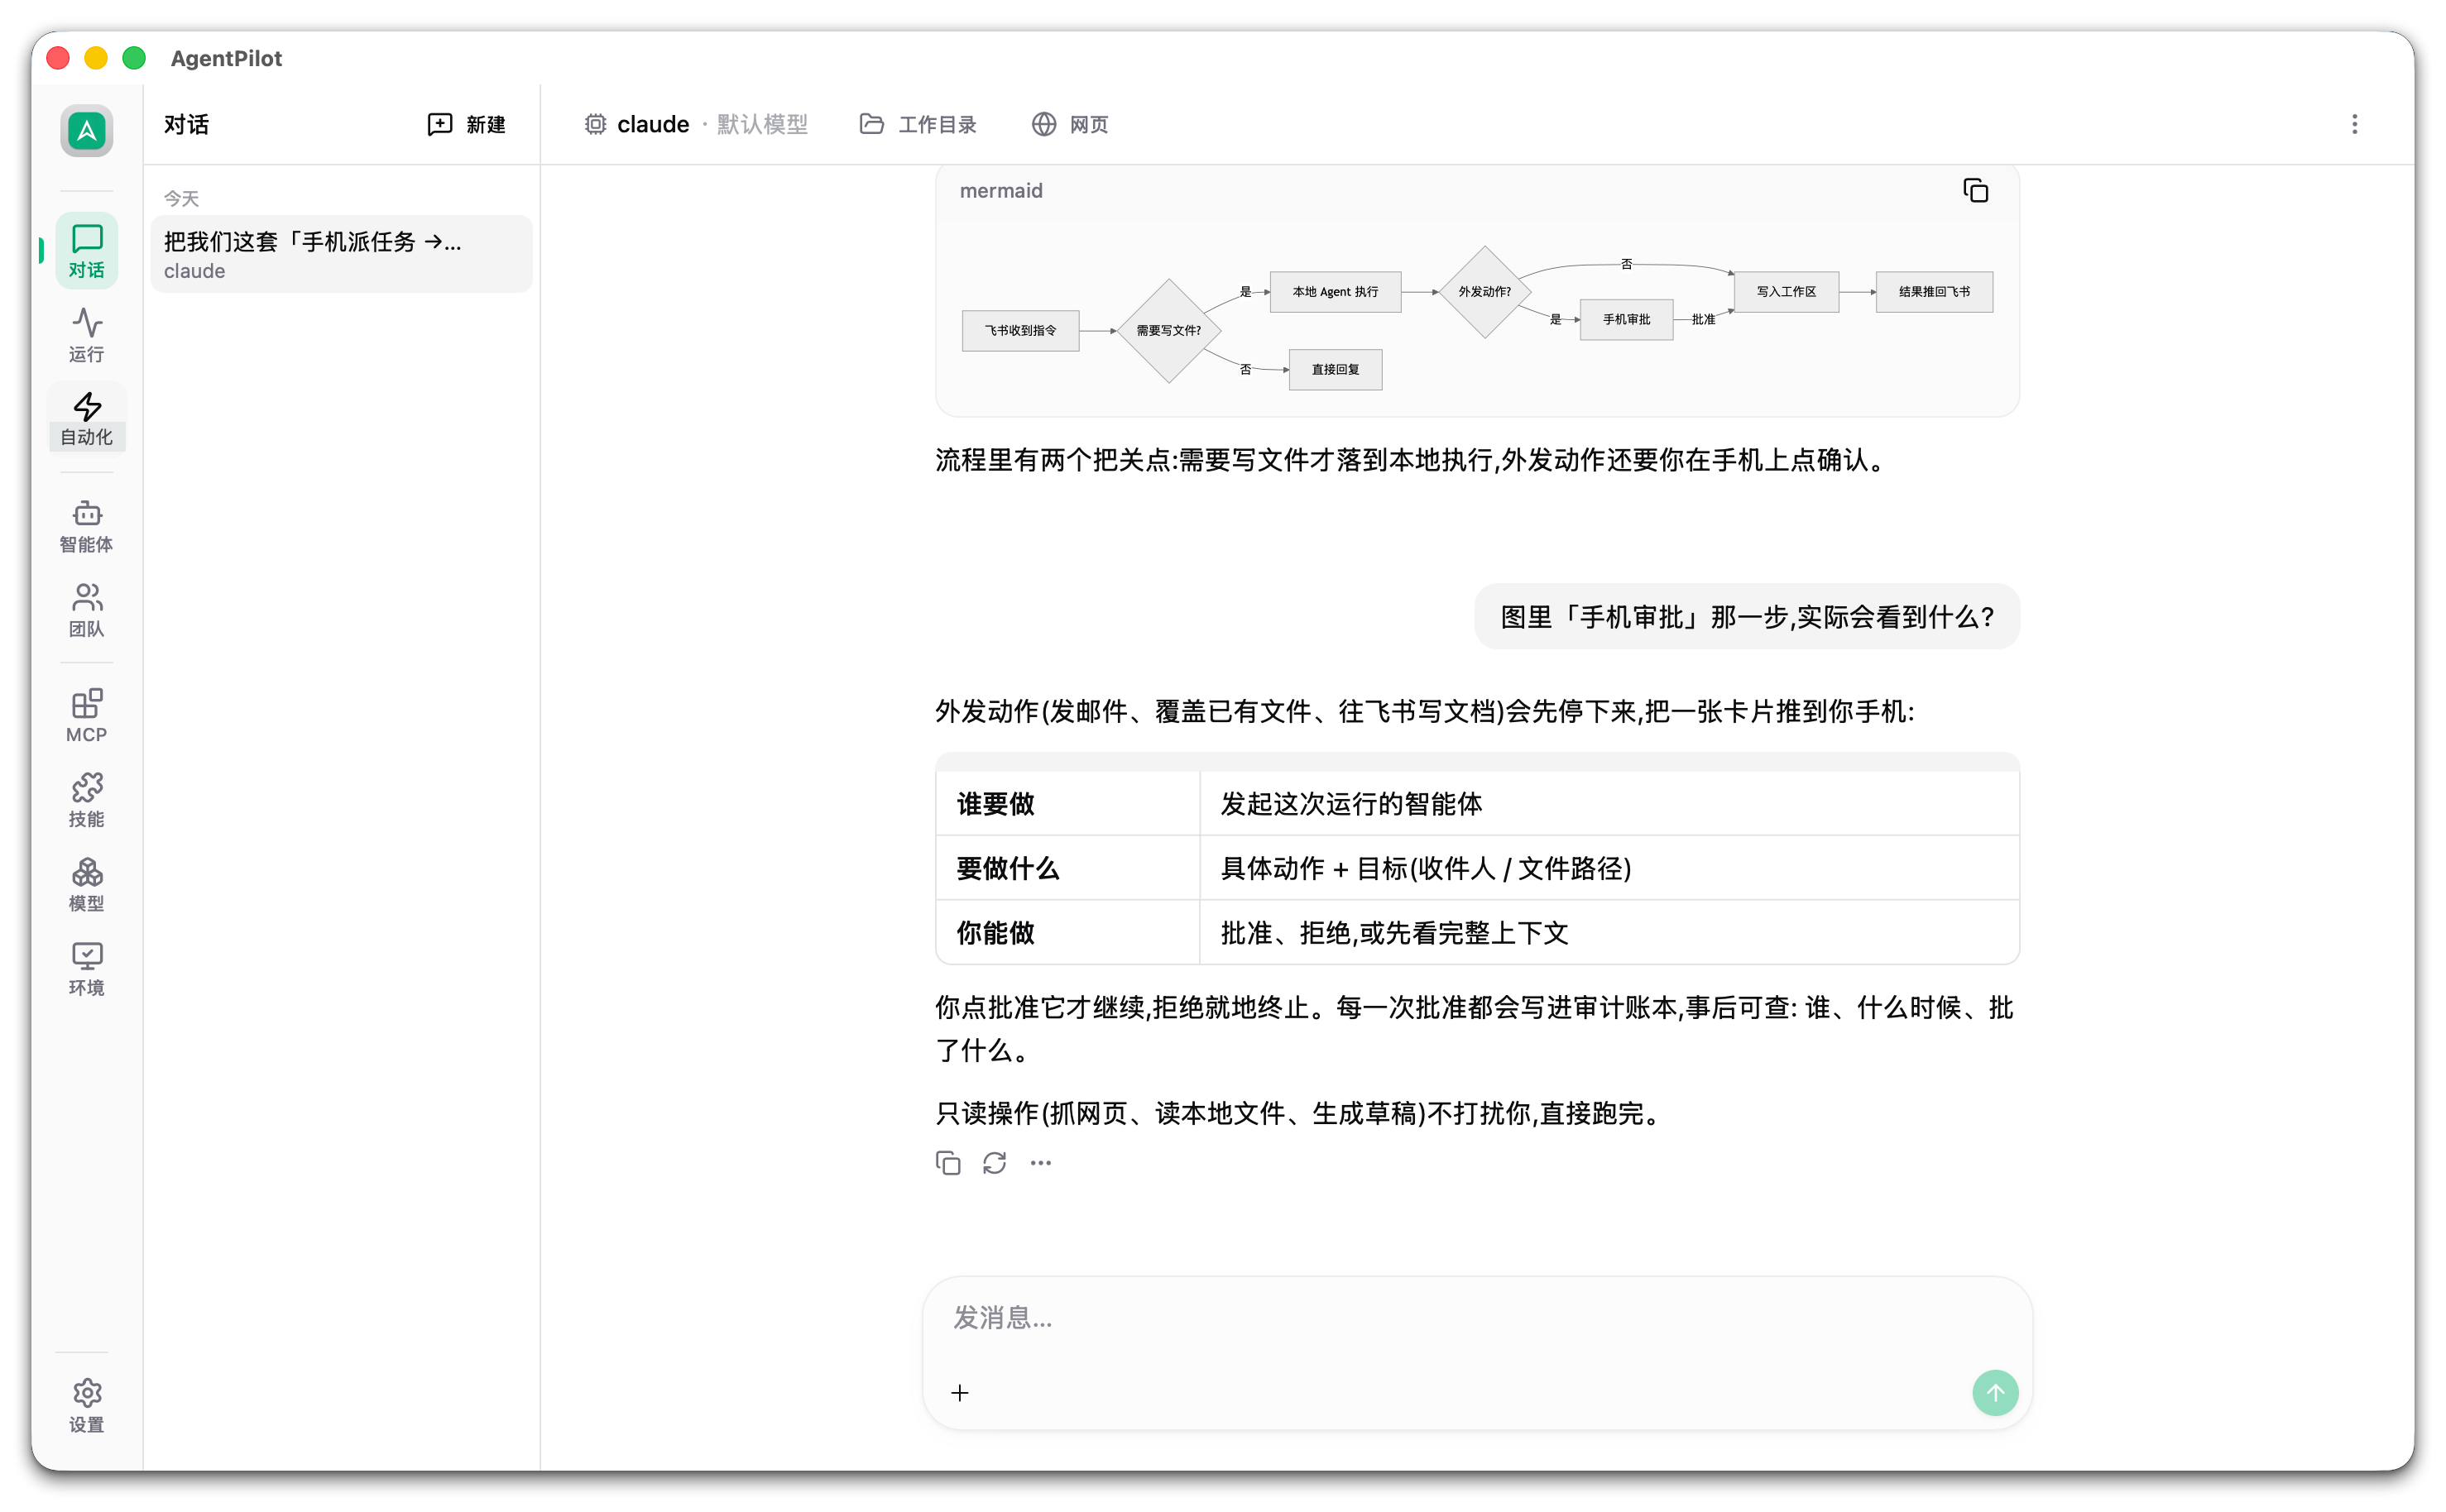Click the 今天 date group label
This screenshot has width=2446, height=1512.
coord(181,198)
